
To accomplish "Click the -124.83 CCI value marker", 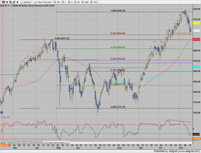I will (196, 134).
